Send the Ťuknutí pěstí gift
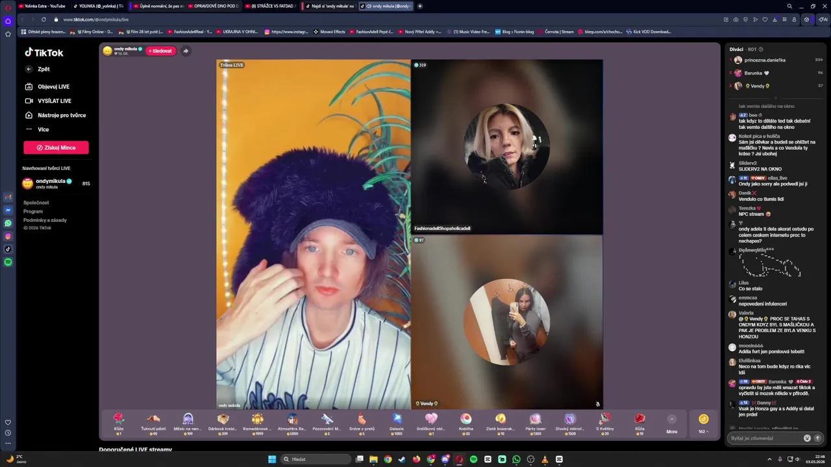 coord(153,423)
